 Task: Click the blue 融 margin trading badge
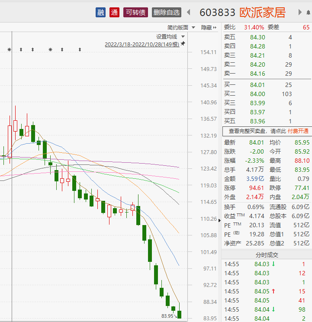100,13
